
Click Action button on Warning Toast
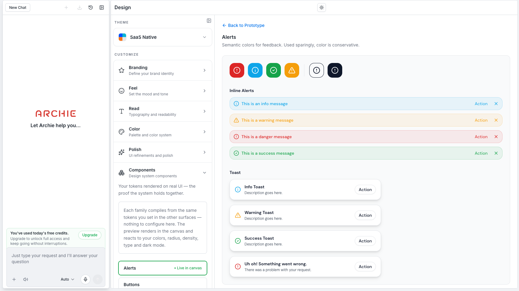coord(365,215)
